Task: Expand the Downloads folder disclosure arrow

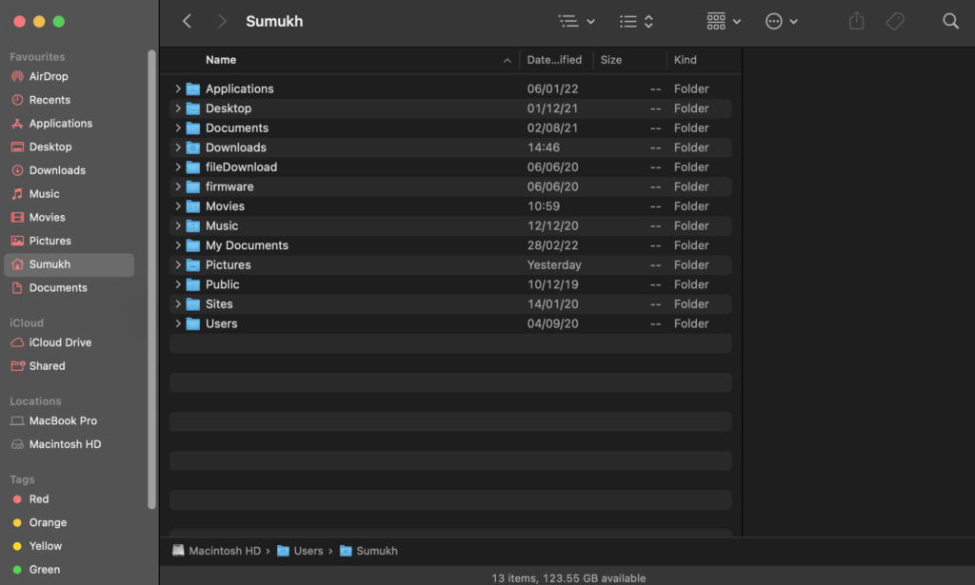Action: coord(178,147)
